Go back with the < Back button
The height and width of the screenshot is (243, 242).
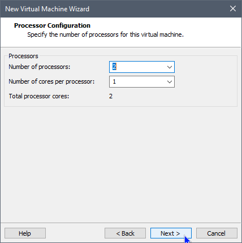tap(125, 233)
